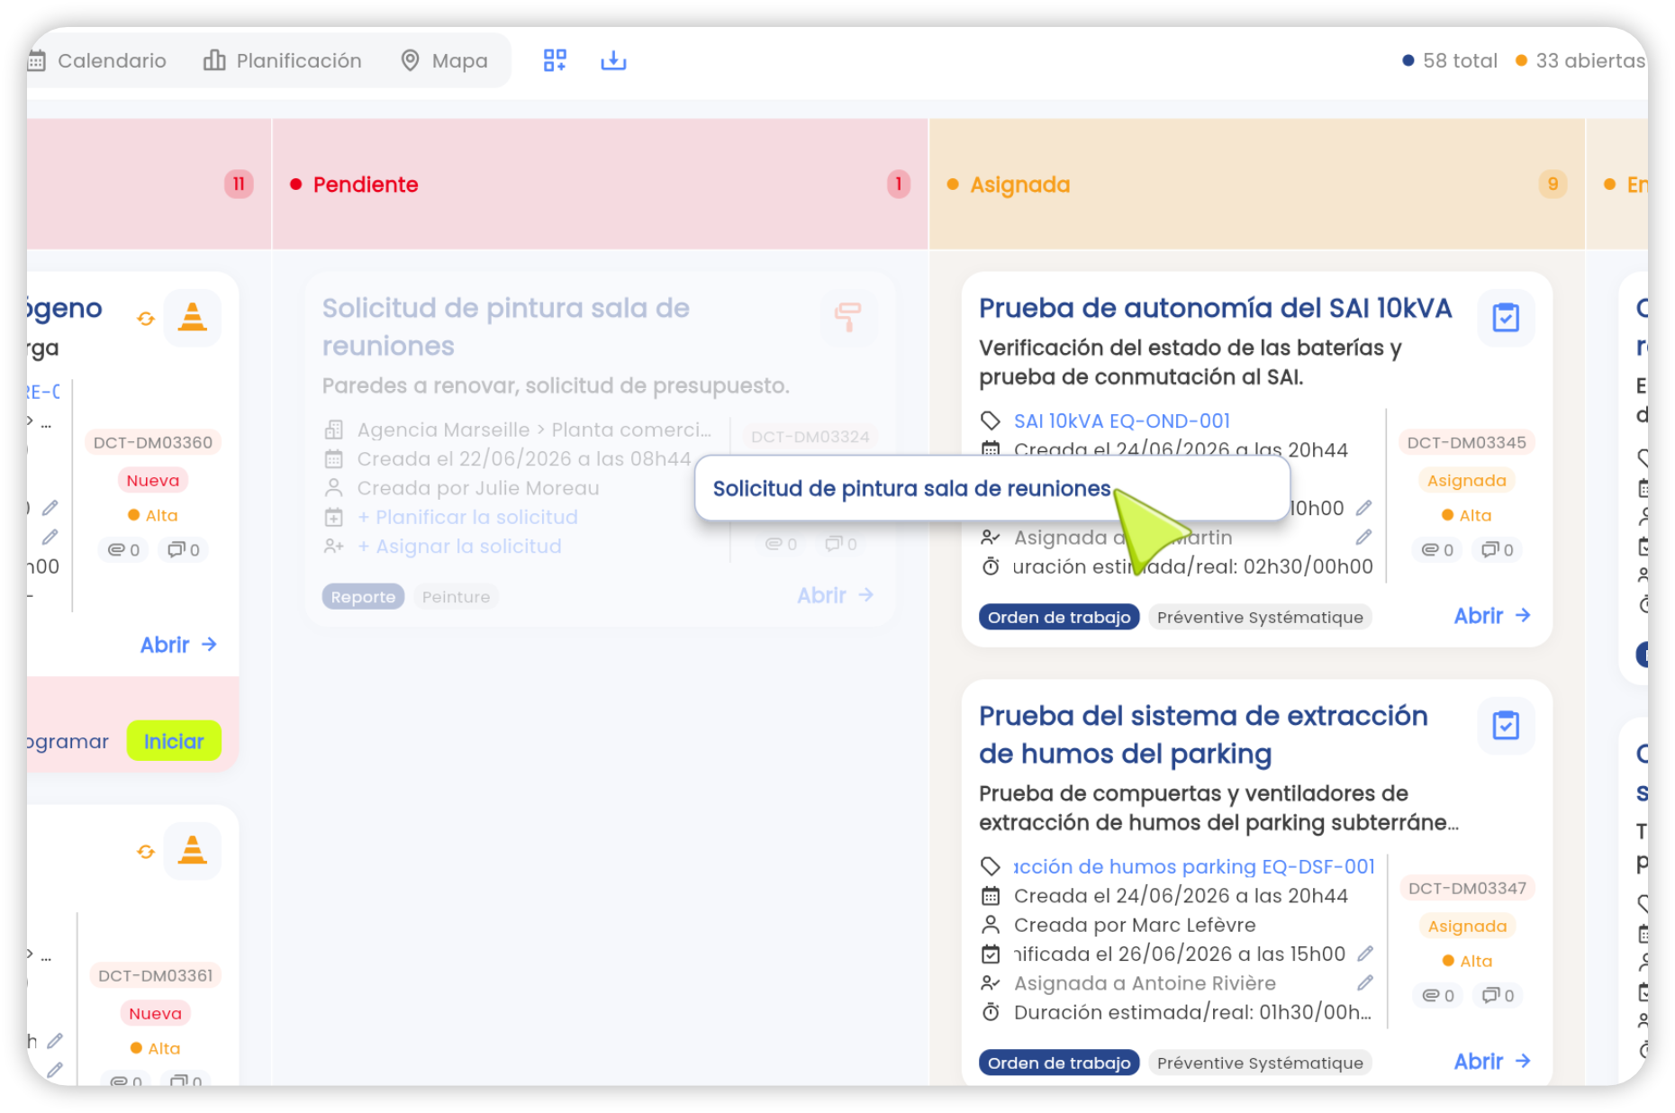The width and height of the screenshot is (1675, 1113).
Task: Click traffic cone icon on DCT-DM03360 card
Action: coord(192,318)
